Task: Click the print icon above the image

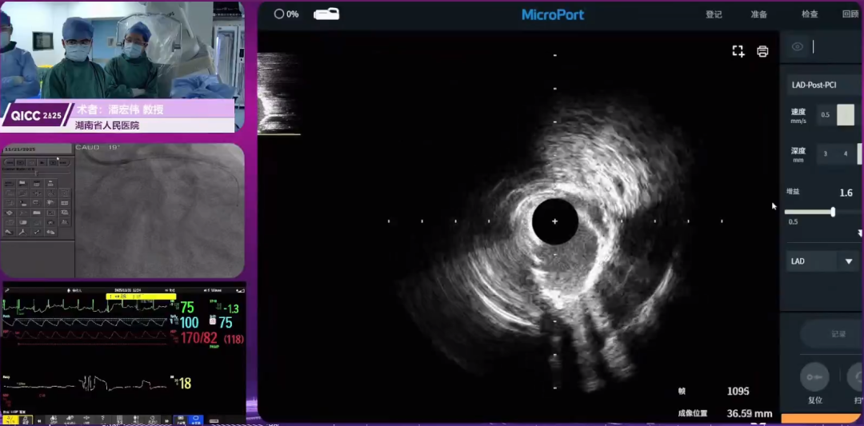Action: (x=762, y=51)
